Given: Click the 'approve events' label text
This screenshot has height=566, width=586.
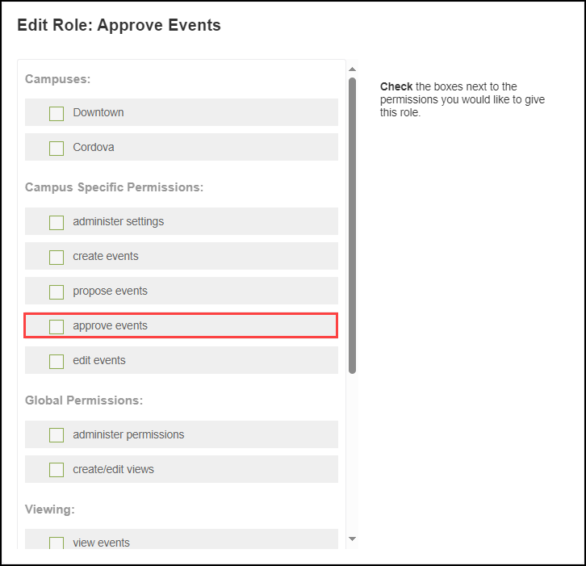Looking at the screenshot, I should (x=110, y=326).
